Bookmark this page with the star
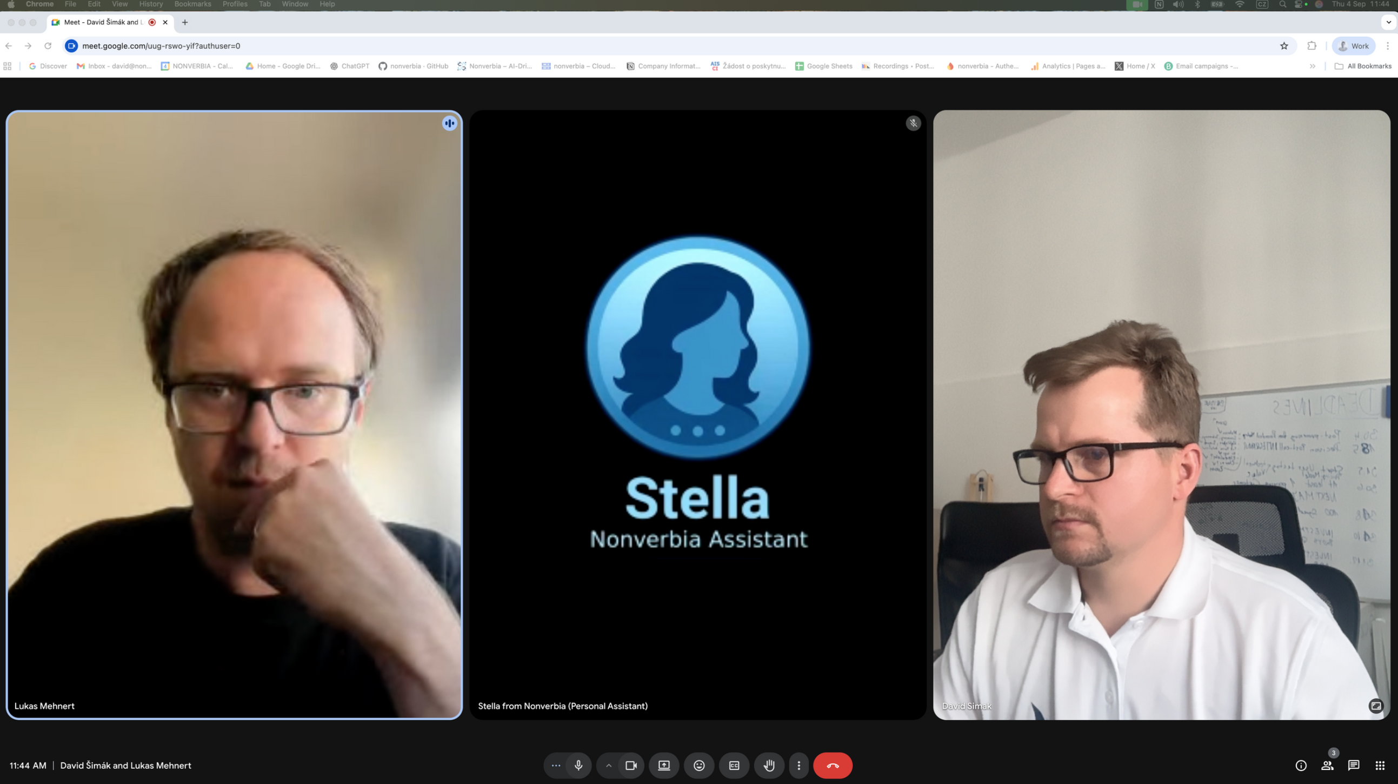 pos(1284,46)
